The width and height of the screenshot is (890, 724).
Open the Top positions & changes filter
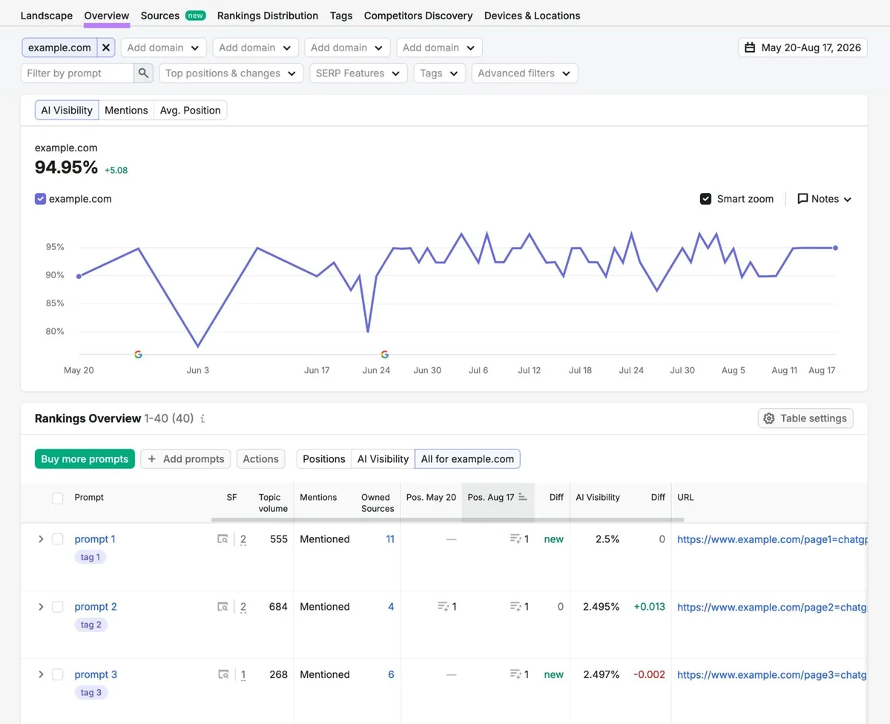point(231,73)
